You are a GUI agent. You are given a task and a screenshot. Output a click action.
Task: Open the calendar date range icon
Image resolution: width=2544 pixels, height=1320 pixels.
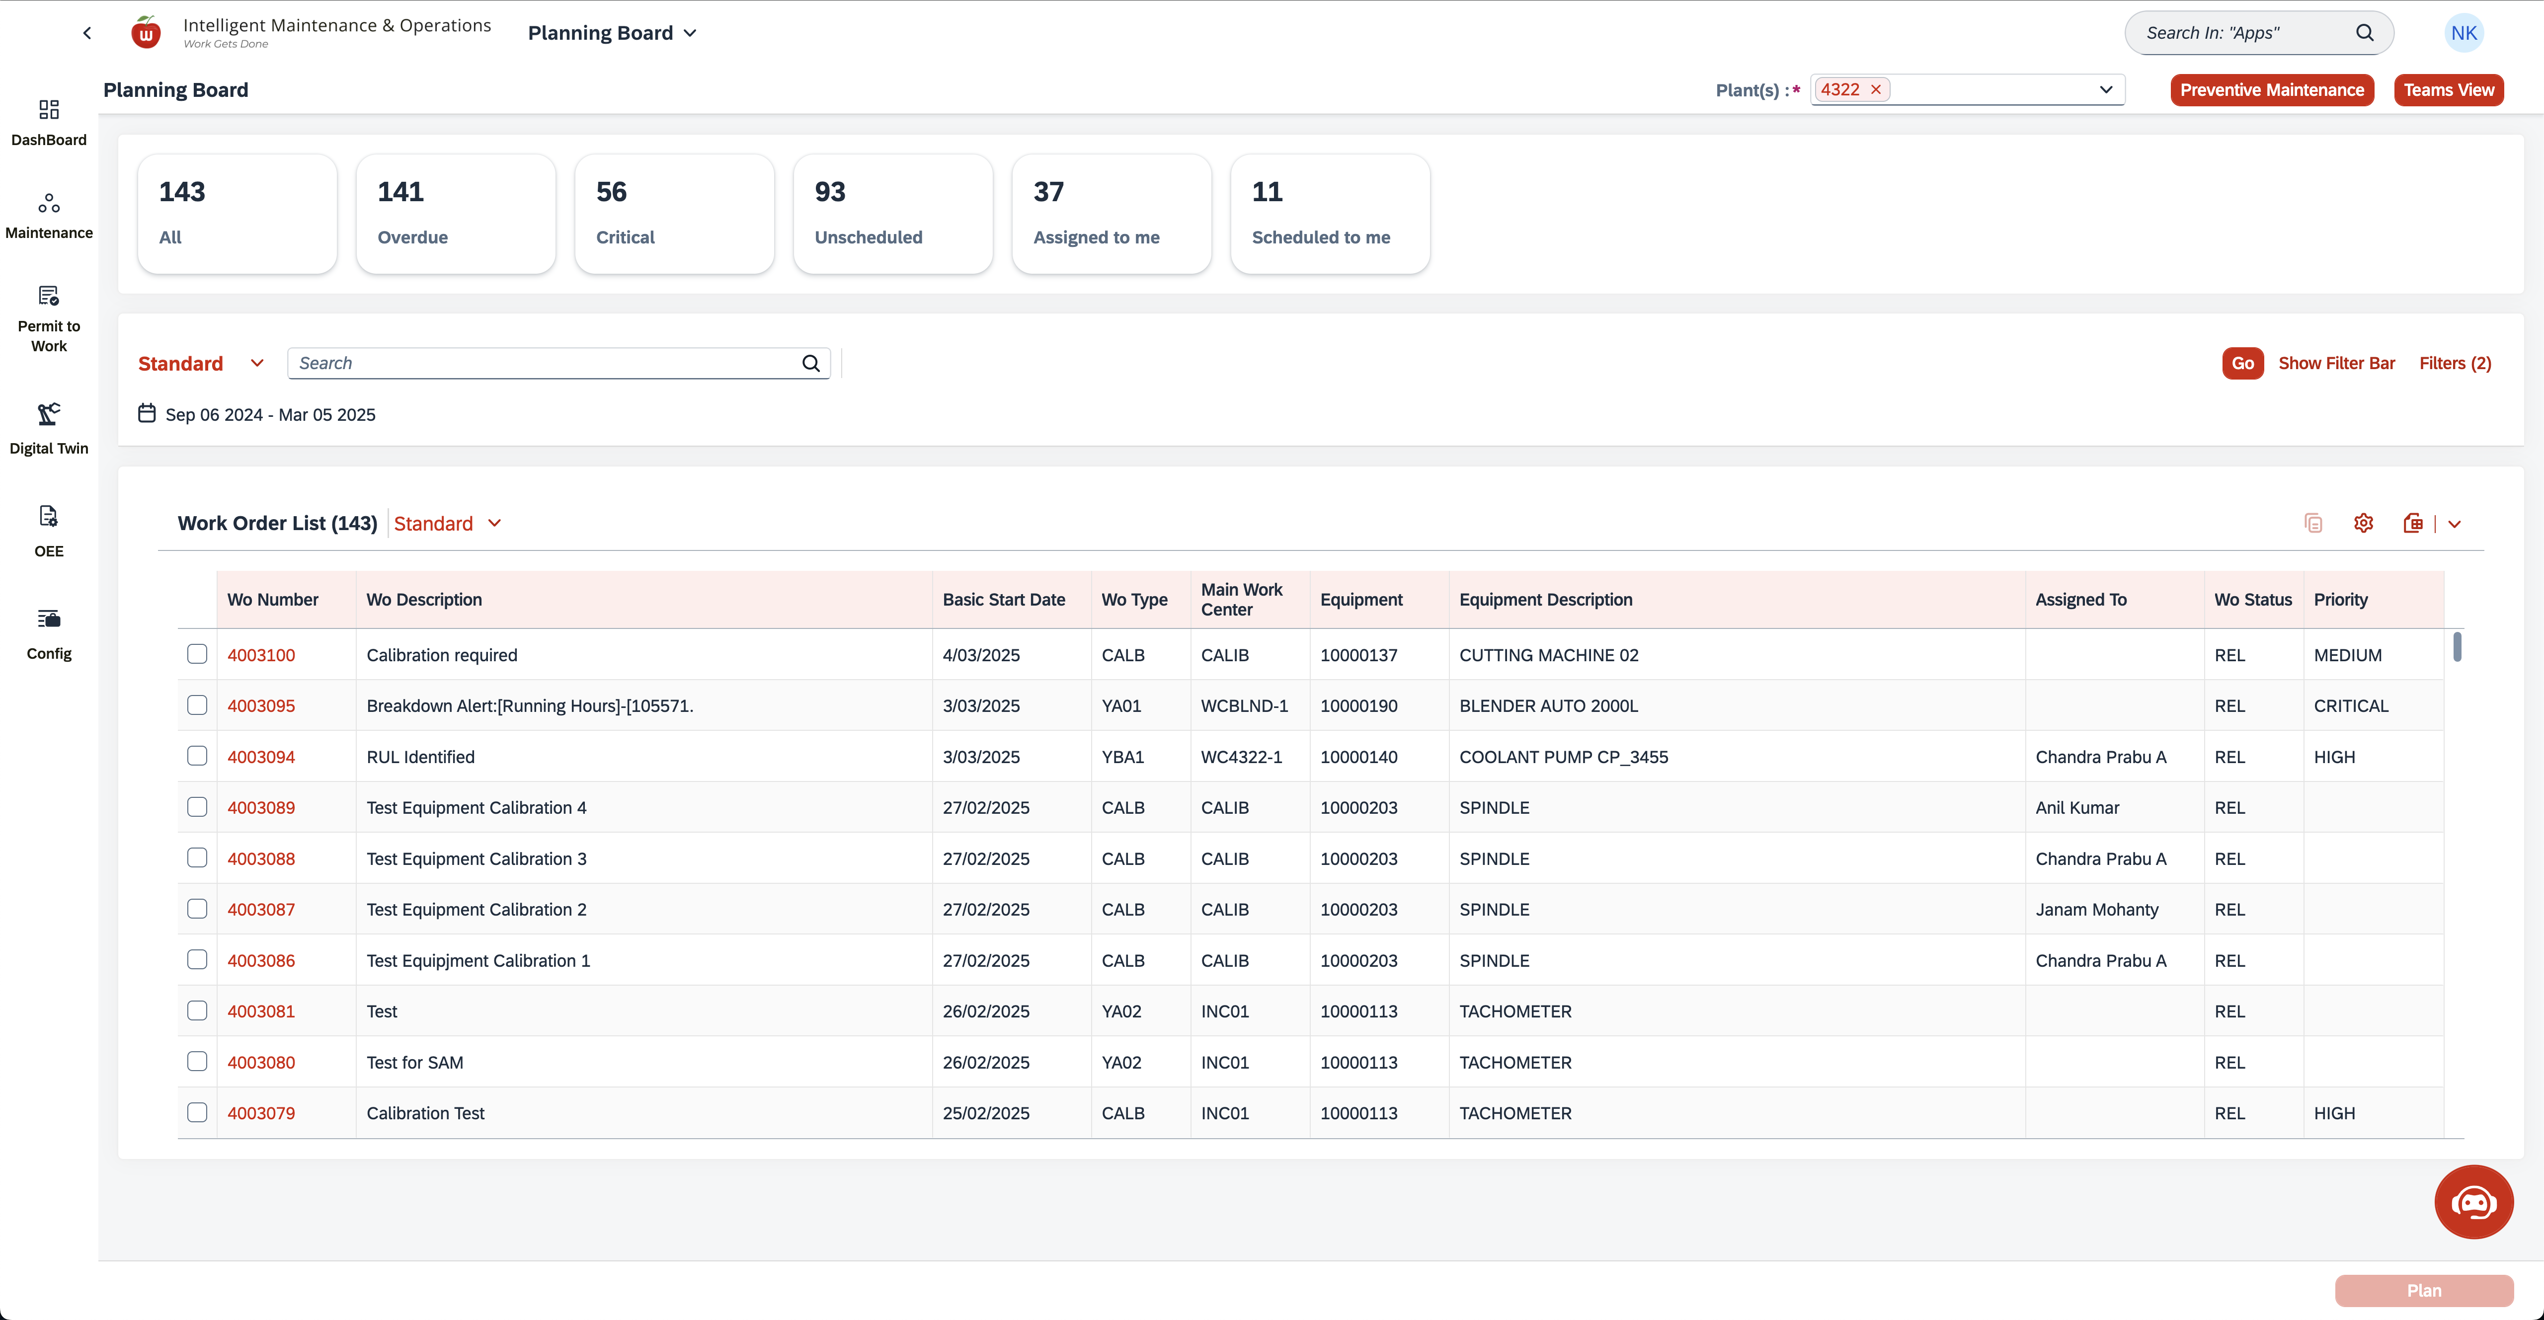click(147, 413)
